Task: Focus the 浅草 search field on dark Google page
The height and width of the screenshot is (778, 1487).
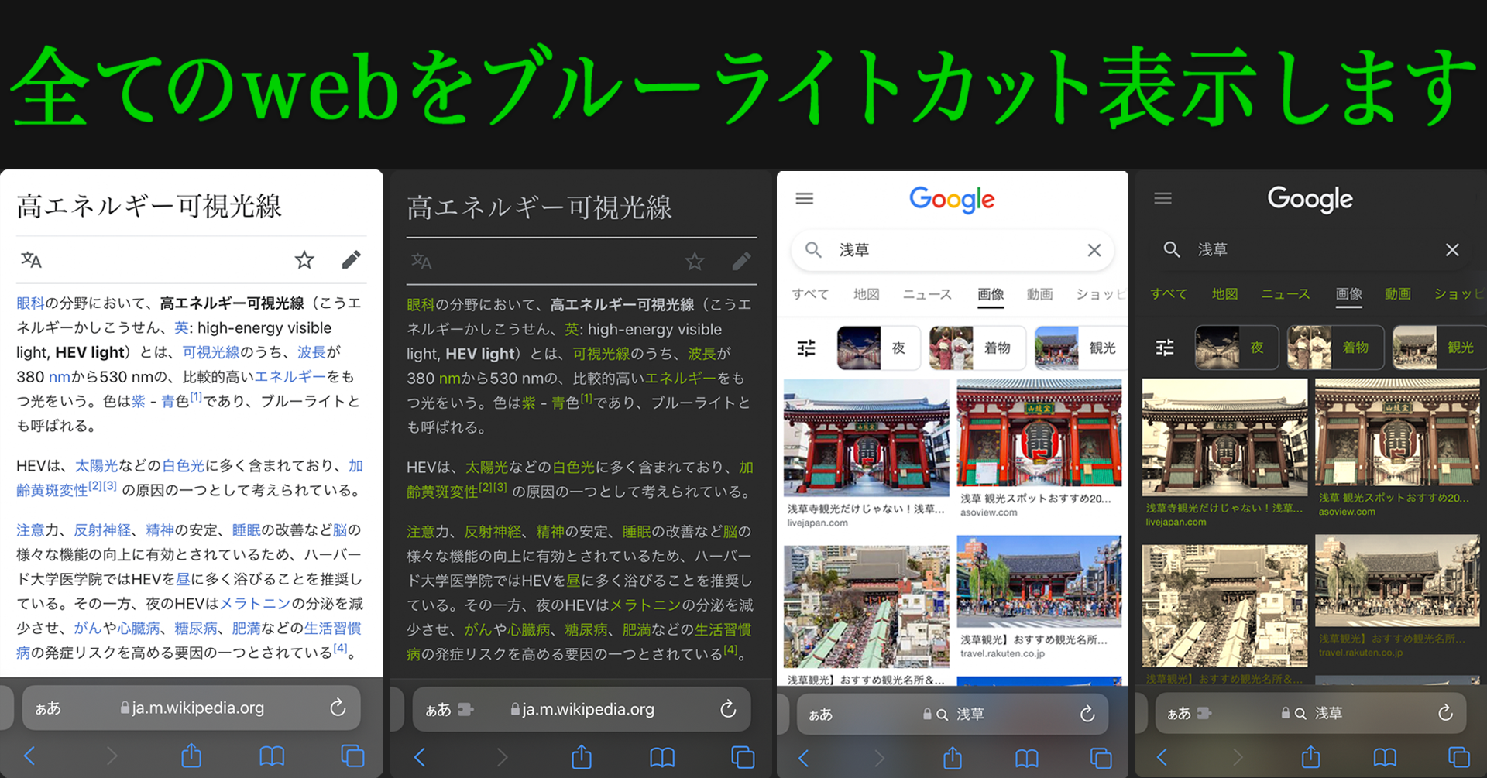Action: tap(1312, 250)
